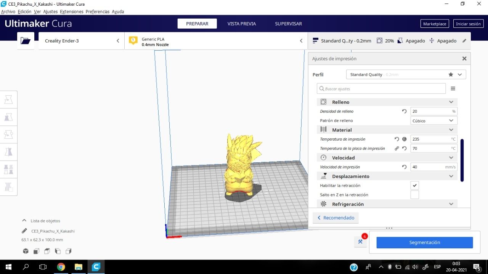Switch to 3D perspective view cube icon
Image resolution: width=488 pixels, height=274 pixels.
(26, 251)
